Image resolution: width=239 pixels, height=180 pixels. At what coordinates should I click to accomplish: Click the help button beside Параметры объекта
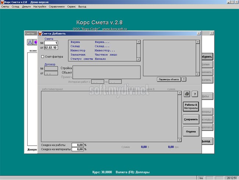184,79
